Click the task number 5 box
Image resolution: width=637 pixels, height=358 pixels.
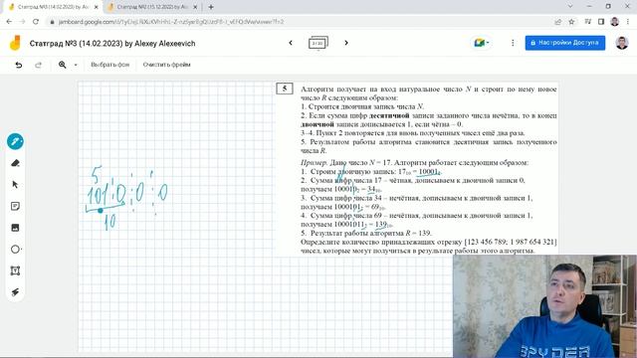click(285, 89)
